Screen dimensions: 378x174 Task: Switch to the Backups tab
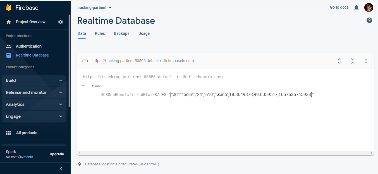pyautogui.click(x=122, y=33)
